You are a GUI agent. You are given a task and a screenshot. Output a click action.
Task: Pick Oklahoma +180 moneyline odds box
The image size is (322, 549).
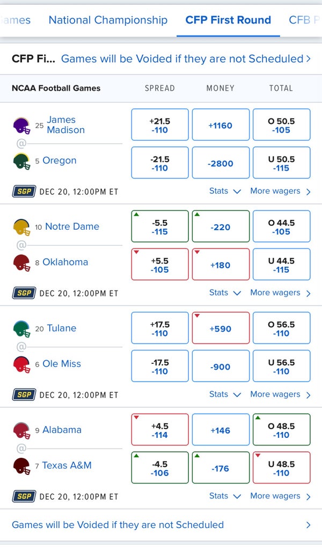coord(221,264)
